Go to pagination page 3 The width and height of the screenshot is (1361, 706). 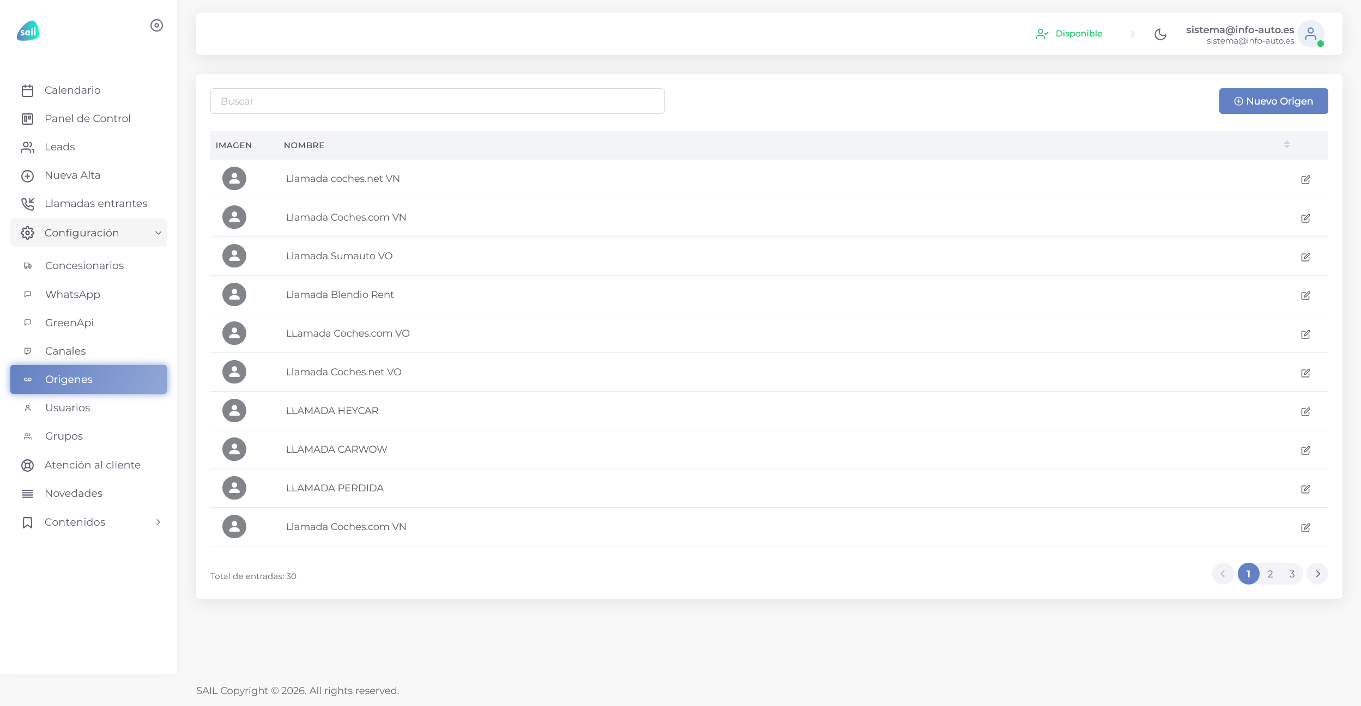(1292, 574)
